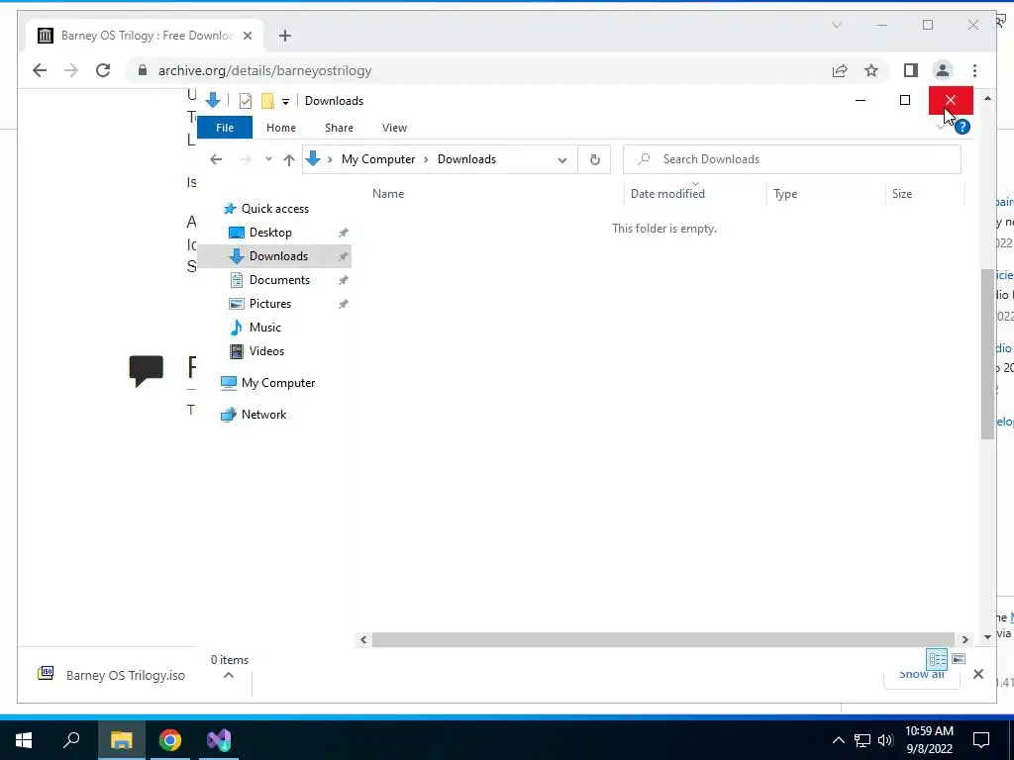Click the pin icon beside Documents
The height and width of the screenshot is (760, 1014).
344,280
